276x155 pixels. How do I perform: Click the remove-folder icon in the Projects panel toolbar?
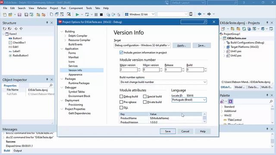click(x=238, y=29)
